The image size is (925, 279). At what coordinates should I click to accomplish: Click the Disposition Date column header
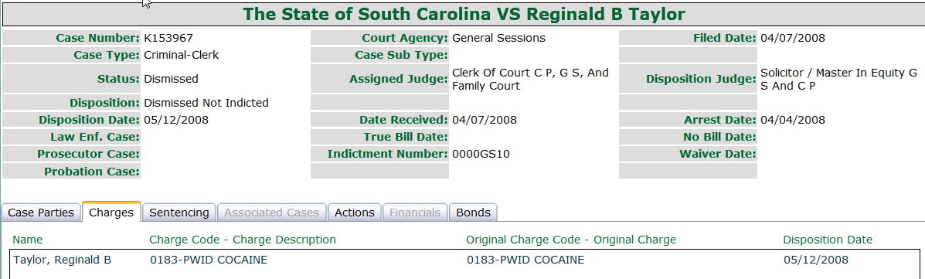827,240
